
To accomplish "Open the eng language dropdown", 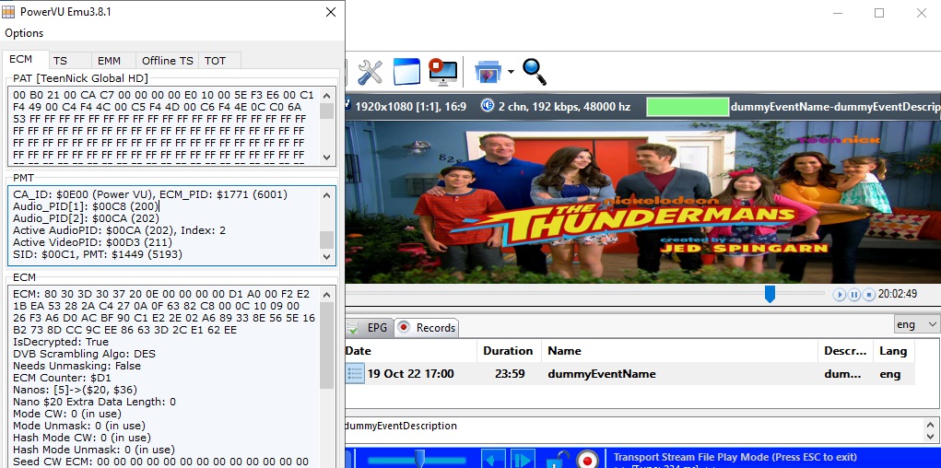I will [916, 324].
